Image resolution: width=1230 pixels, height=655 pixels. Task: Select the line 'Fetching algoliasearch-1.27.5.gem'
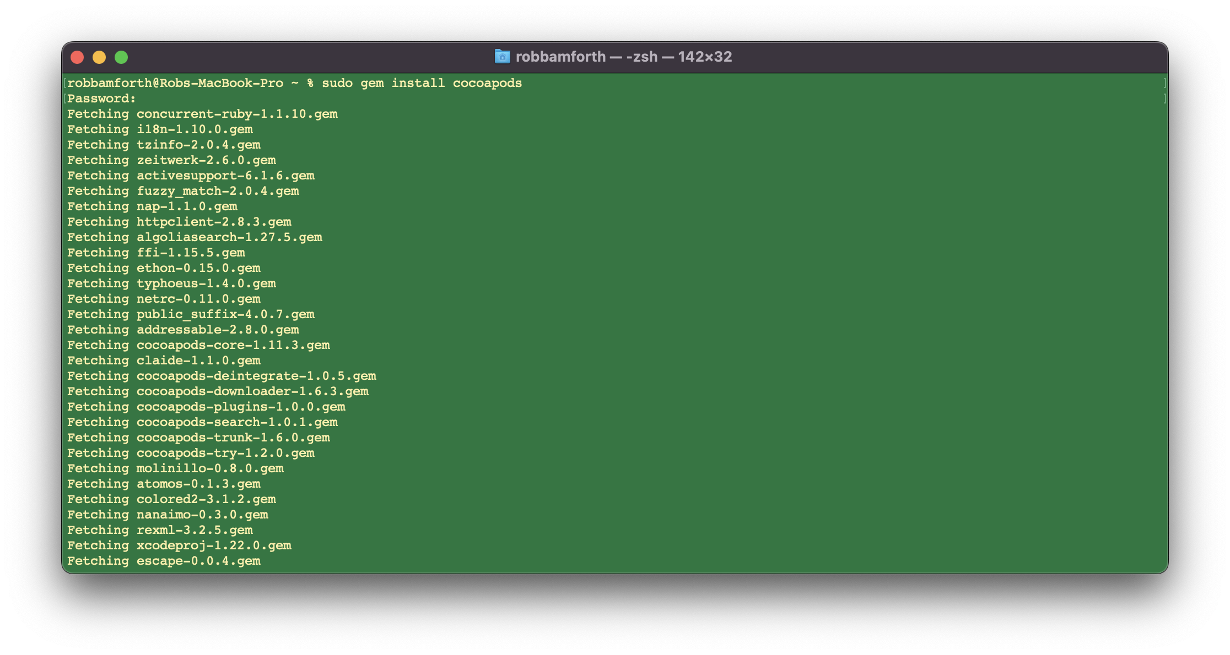point(195,237)
